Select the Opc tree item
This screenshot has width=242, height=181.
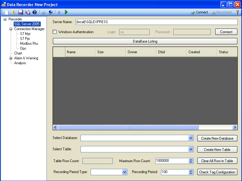[23, 48]
